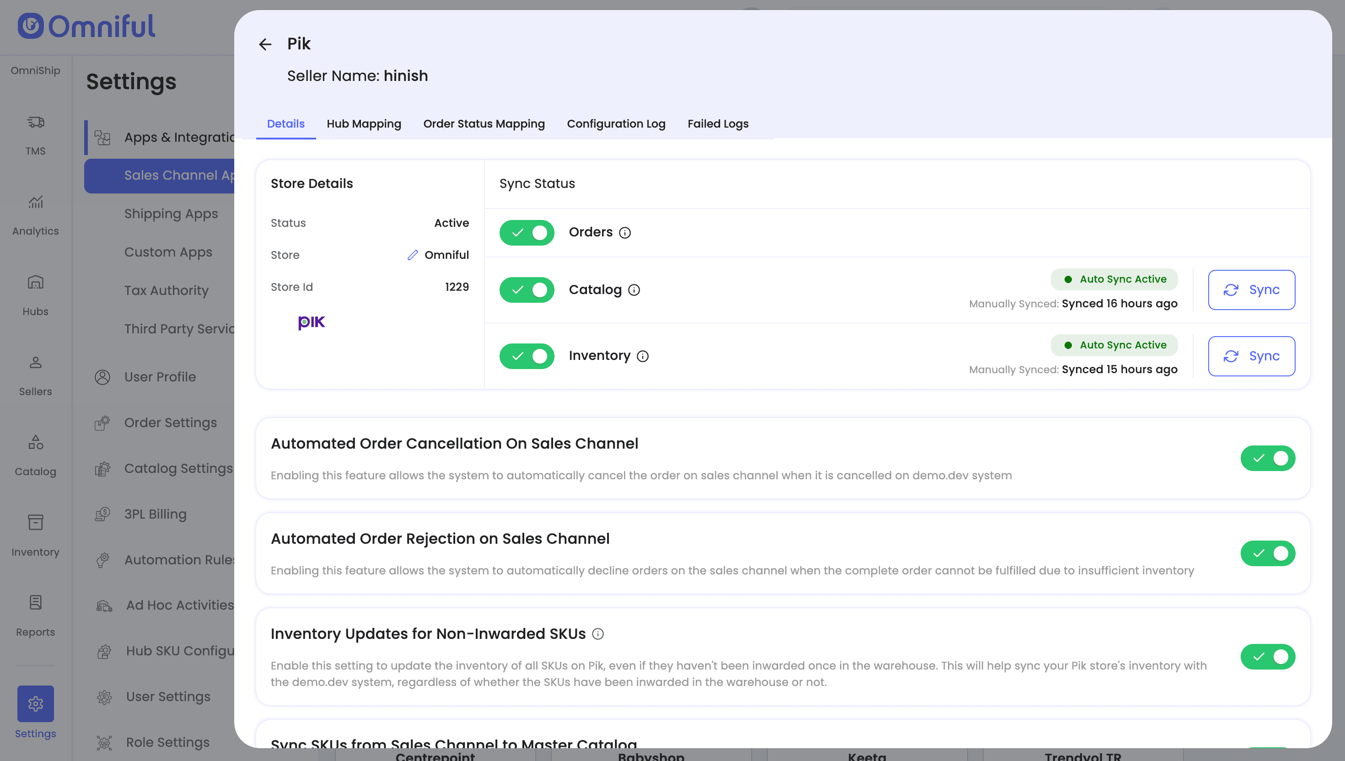1345x761 pixels.
Task: Open the Order Status Mapping tab
Action: coord(484,124)
